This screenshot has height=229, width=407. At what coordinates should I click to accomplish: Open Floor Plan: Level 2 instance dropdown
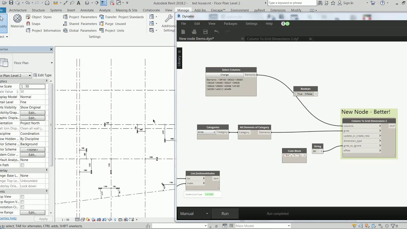tap(30, 75)
